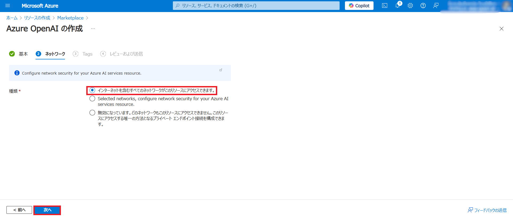Switch to the 基本 step tab
Screen dimensions: 513x217
tap(18, 54)
